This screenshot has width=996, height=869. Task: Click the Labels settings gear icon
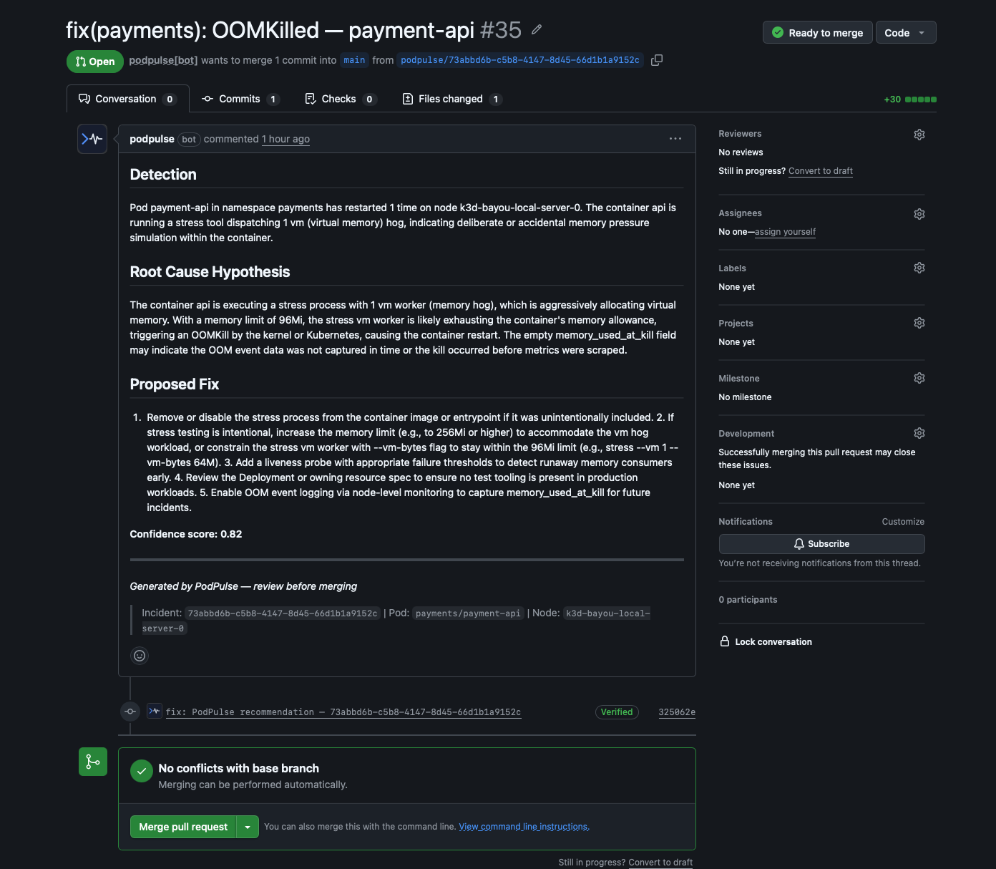coord(919,267)
